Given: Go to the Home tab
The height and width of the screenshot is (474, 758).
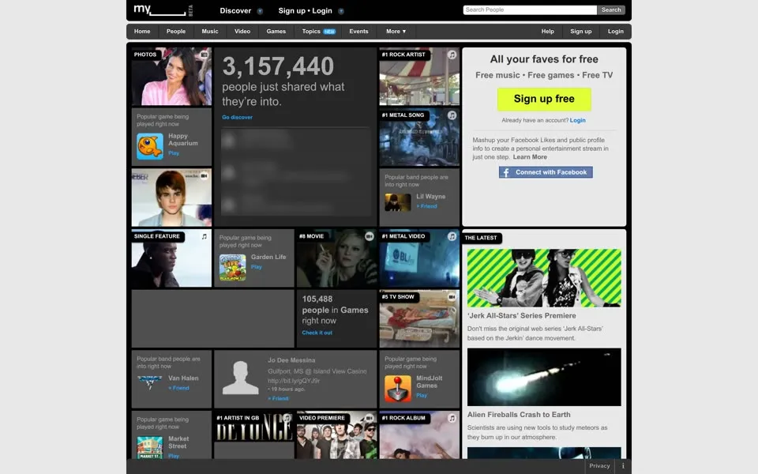Looking at the screenshot, I should (x=142, y=32).
